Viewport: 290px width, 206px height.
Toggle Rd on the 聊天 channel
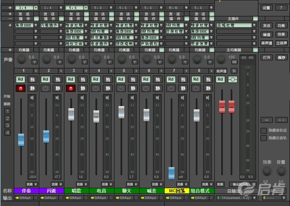[x=121, y=79]
